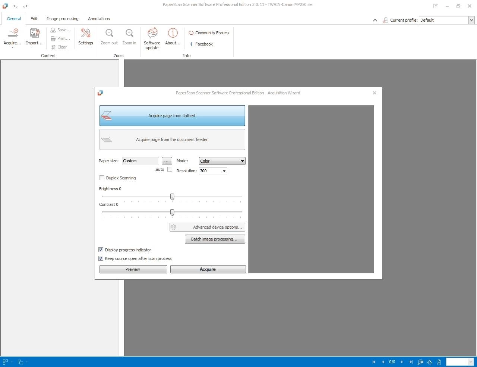Open the Facebook link
Viewport: 477px width, 367px height.
[201, 44]
